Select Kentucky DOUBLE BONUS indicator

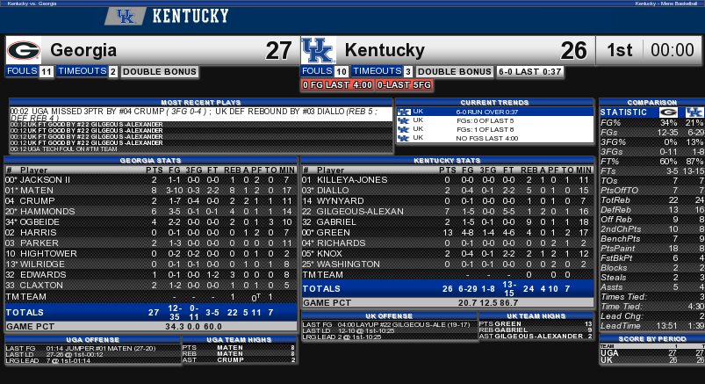(455, 71)
